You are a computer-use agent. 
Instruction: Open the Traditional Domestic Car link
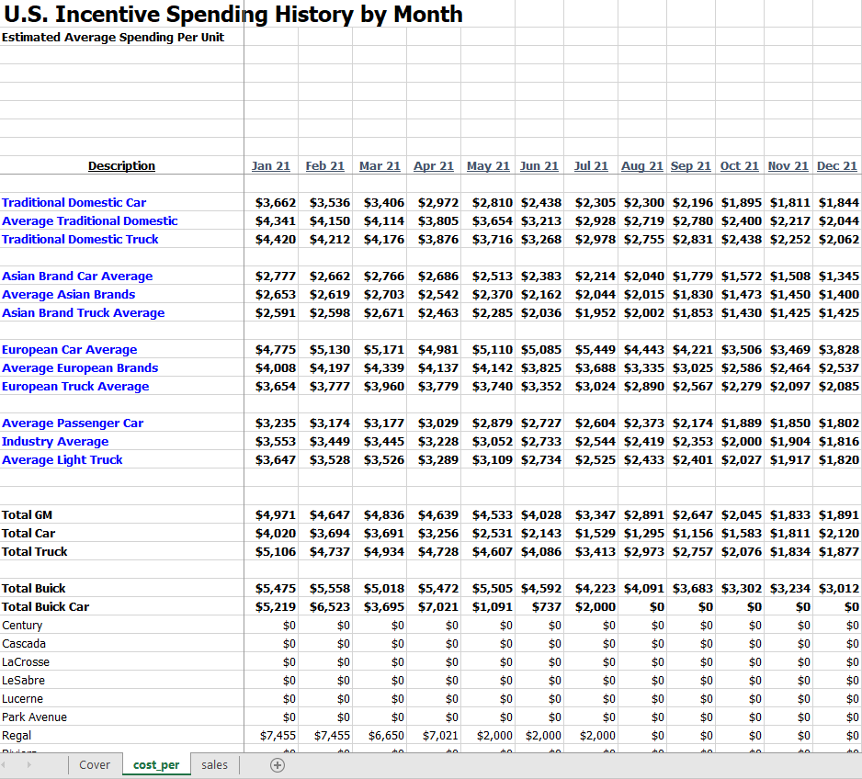[74, 202]
